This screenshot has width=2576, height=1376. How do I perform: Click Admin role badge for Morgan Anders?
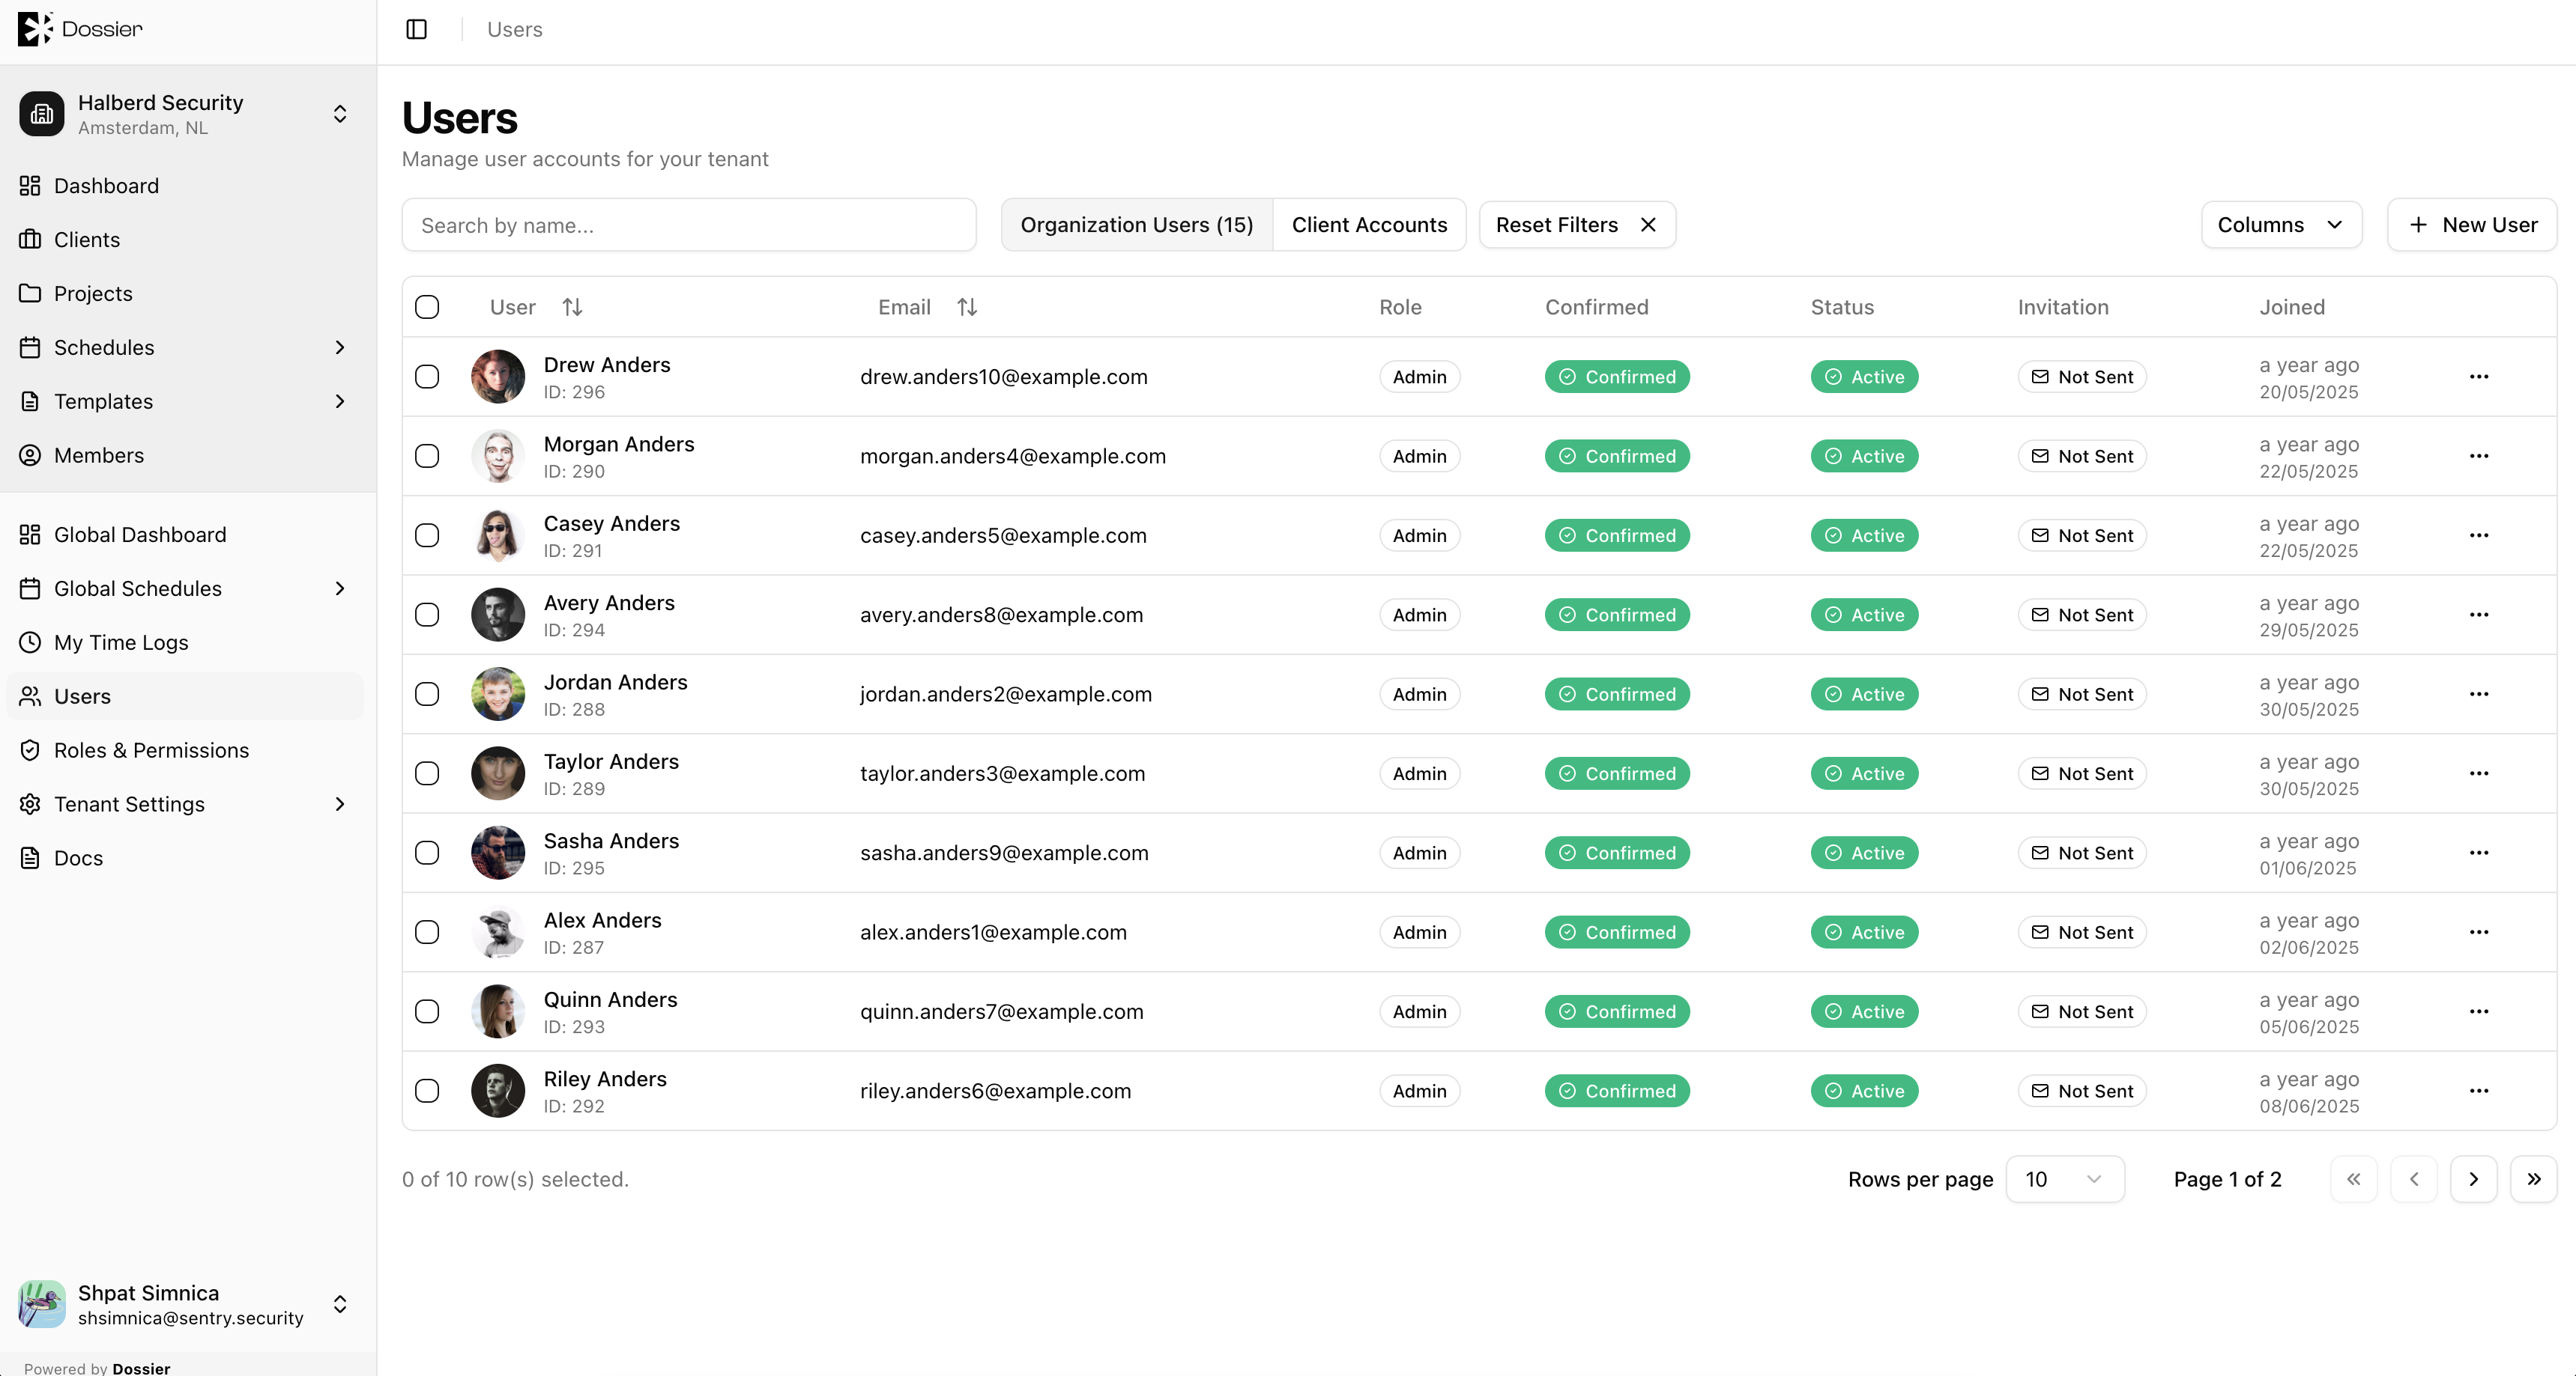tap(1419, 456)
